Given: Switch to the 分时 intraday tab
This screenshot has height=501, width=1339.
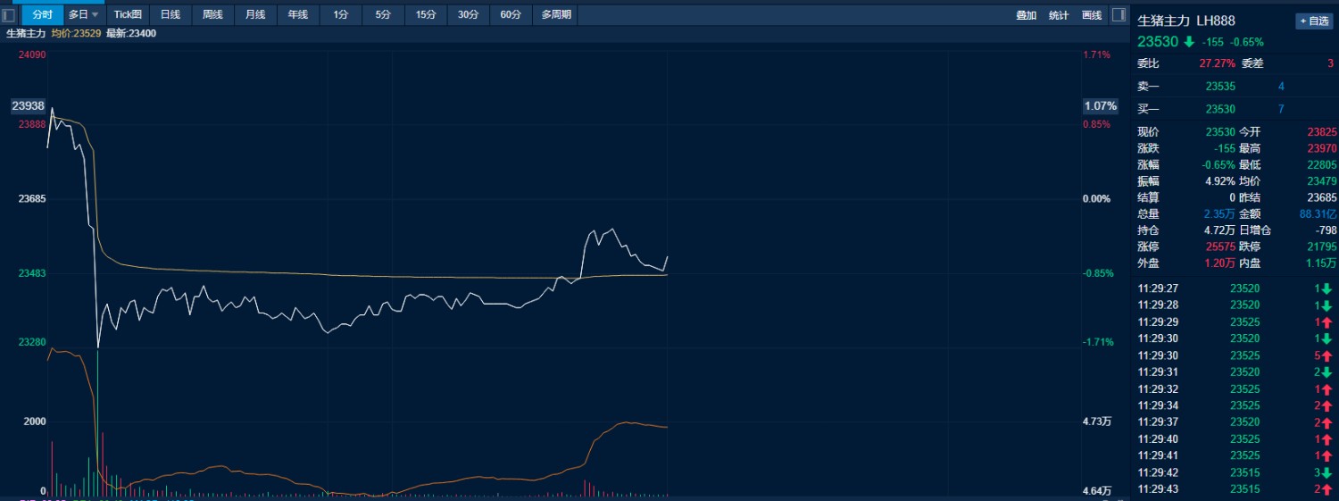Looking at the screenshot, I should point(42,15).
